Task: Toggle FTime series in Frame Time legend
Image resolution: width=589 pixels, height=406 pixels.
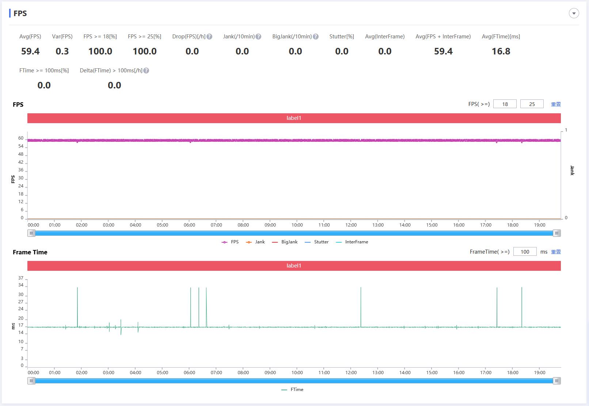Action: point(293,390)
